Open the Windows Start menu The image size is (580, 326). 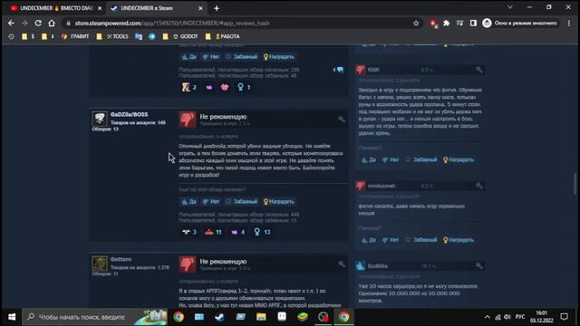(12, 317)
